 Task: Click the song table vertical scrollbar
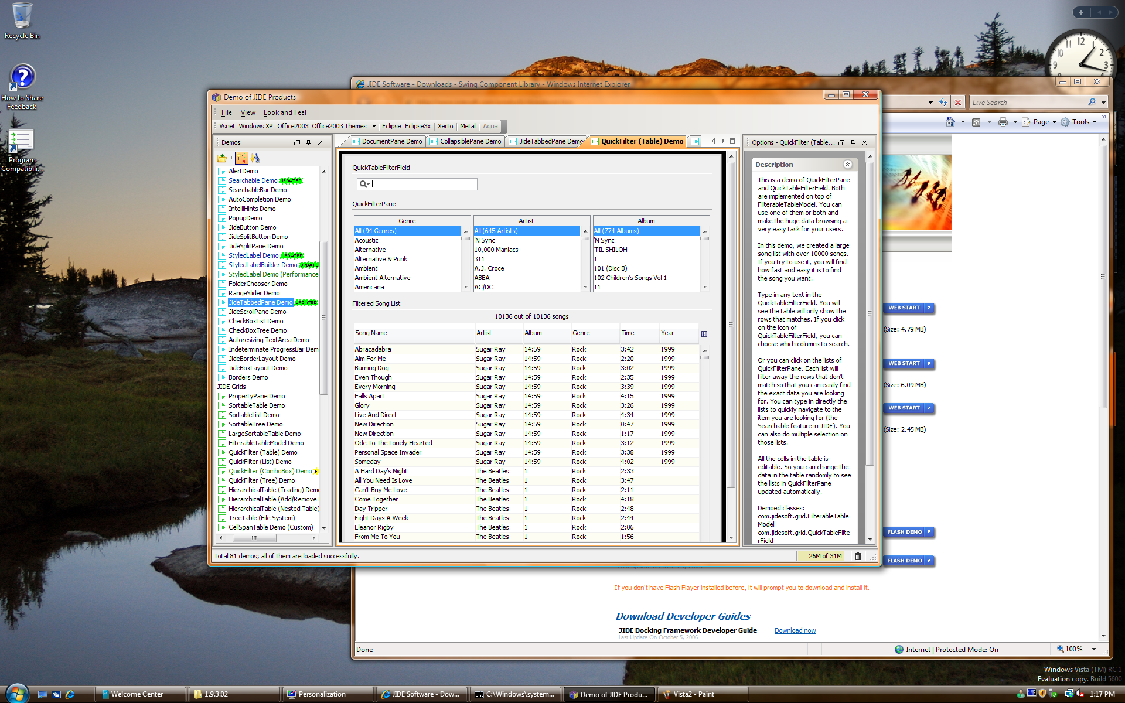click(x=704, y=443)
